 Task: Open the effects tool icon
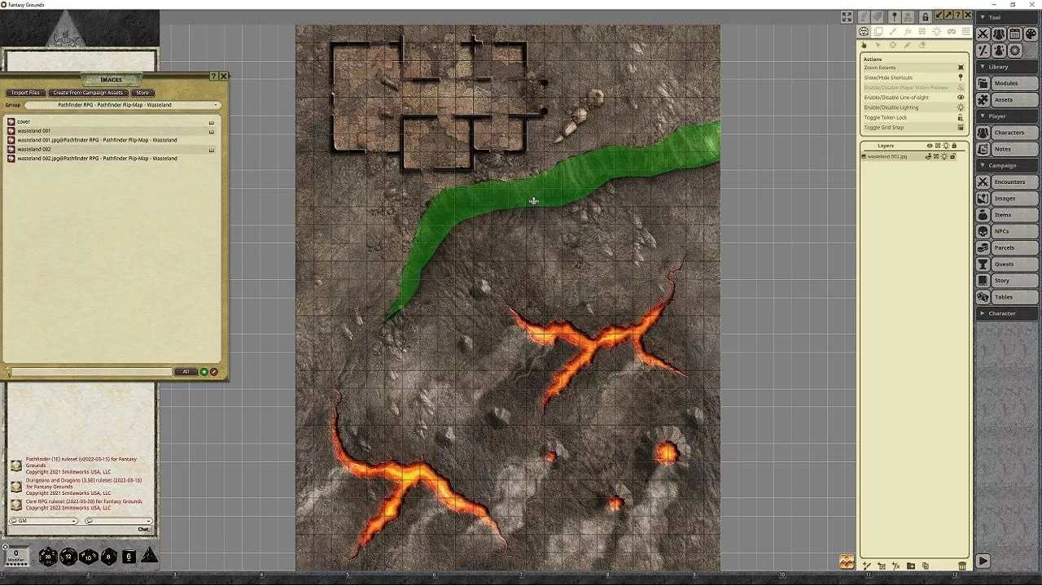(x=999, y=50)
